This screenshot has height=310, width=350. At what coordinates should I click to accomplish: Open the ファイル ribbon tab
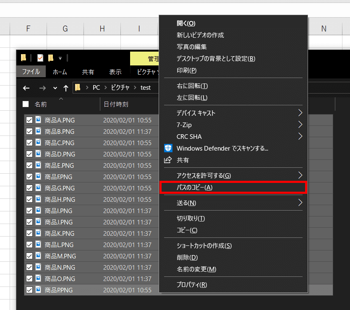click(x=31, y=72)
